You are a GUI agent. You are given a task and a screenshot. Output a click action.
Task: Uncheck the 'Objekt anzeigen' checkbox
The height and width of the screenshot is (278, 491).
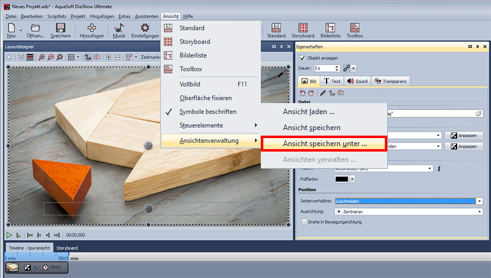click(301, 58)
